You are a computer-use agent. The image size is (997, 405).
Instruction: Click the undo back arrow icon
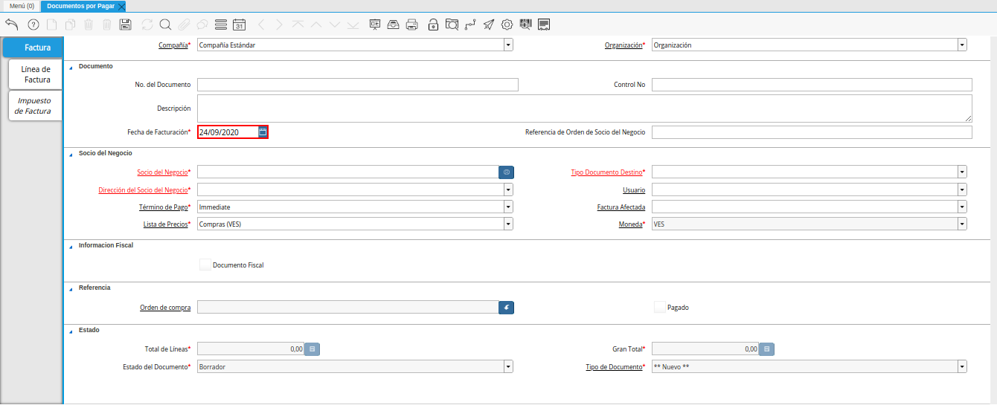(x=12, y=25)
